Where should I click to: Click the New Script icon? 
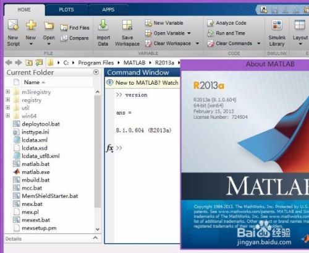[13, 25]
